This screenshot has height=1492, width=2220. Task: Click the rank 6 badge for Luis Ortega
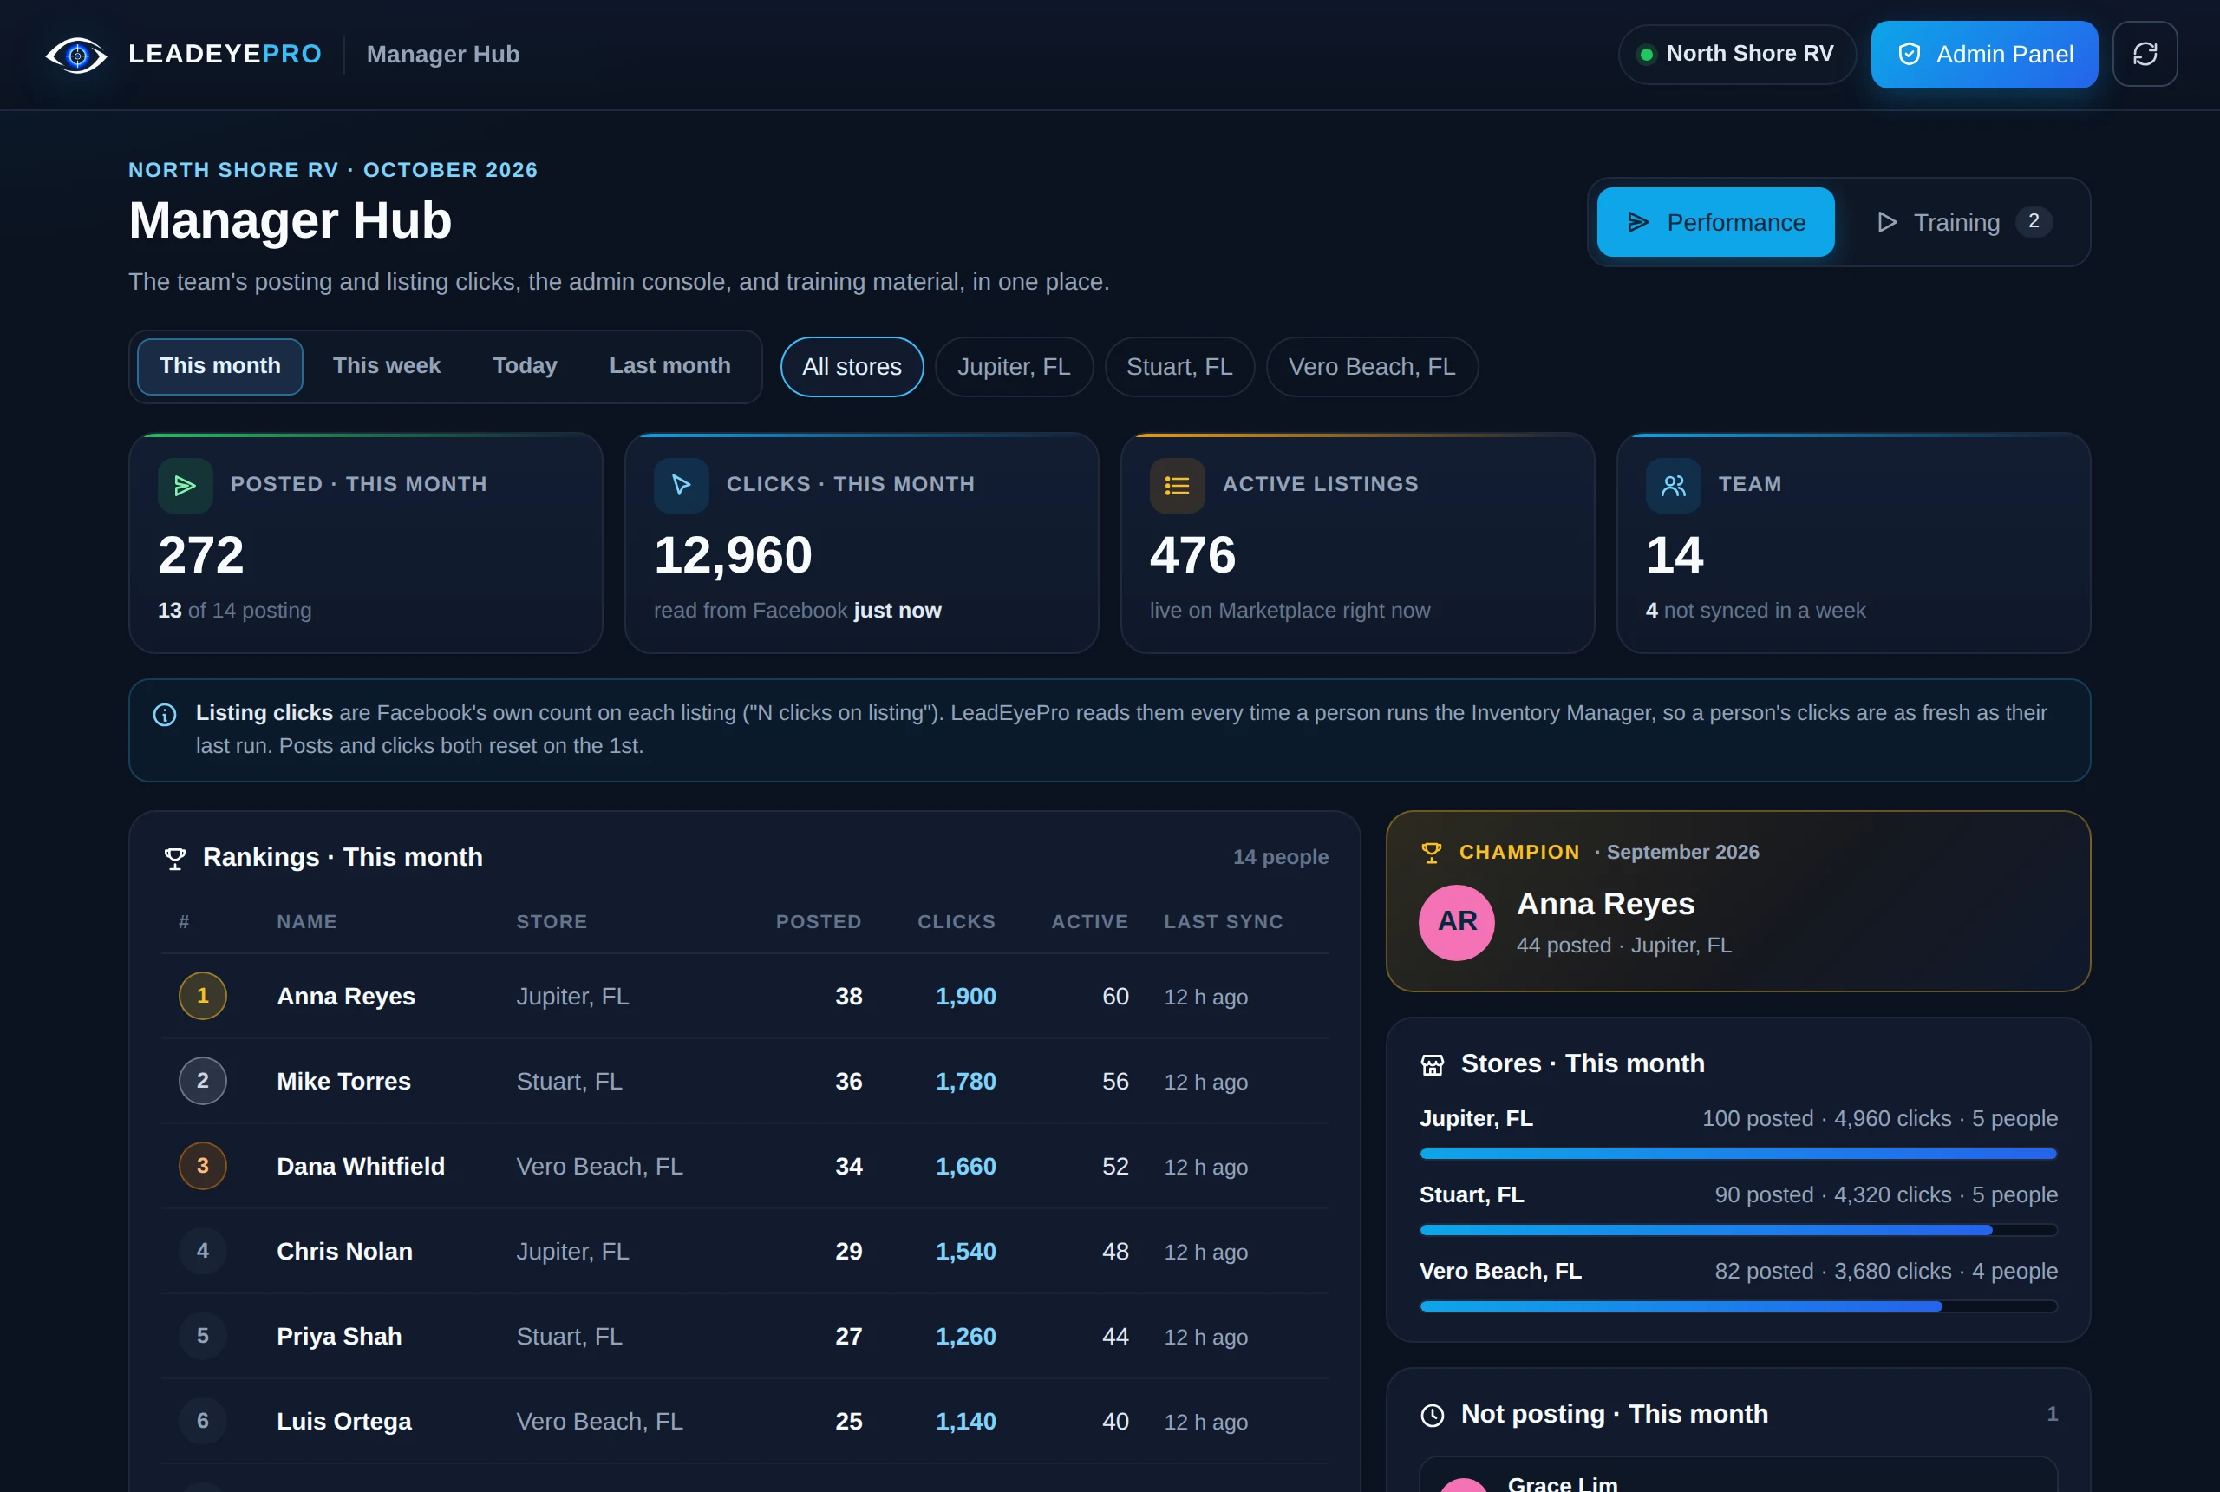(203, 1420)
